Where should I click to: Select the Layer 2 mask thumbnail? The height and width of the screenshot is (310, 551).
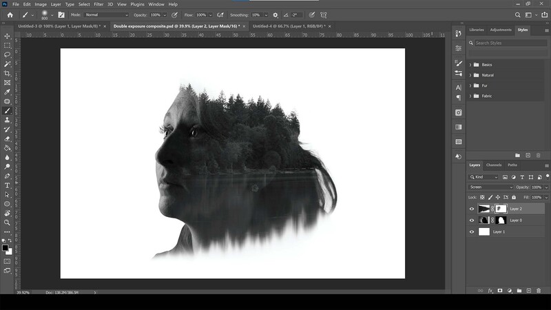501,209
